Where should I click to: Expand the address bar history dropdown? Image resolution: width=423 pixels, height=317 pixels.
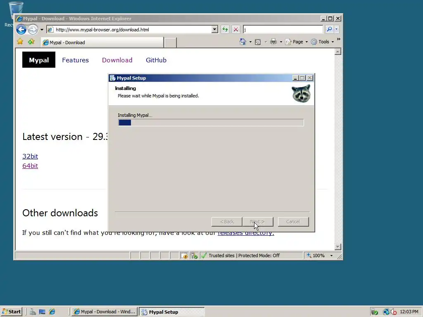coord(215,29)
